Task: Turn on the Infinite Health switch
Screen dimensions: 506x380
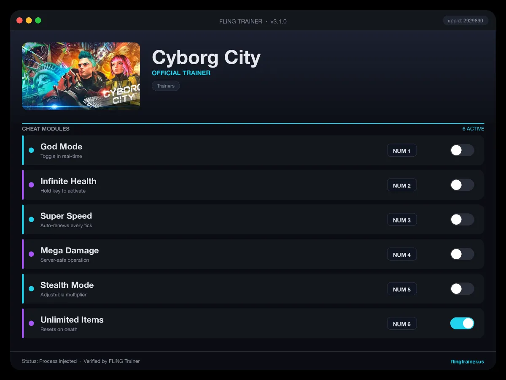Action: pos(462,185)
